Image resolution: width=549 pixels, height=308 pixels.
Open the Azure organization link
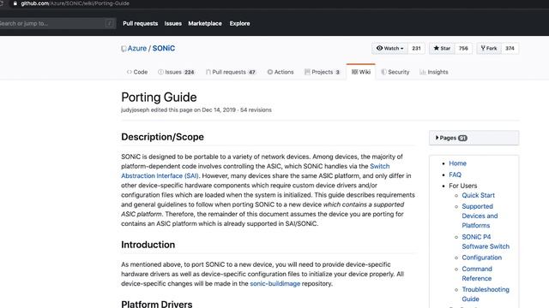pos(137,48)
